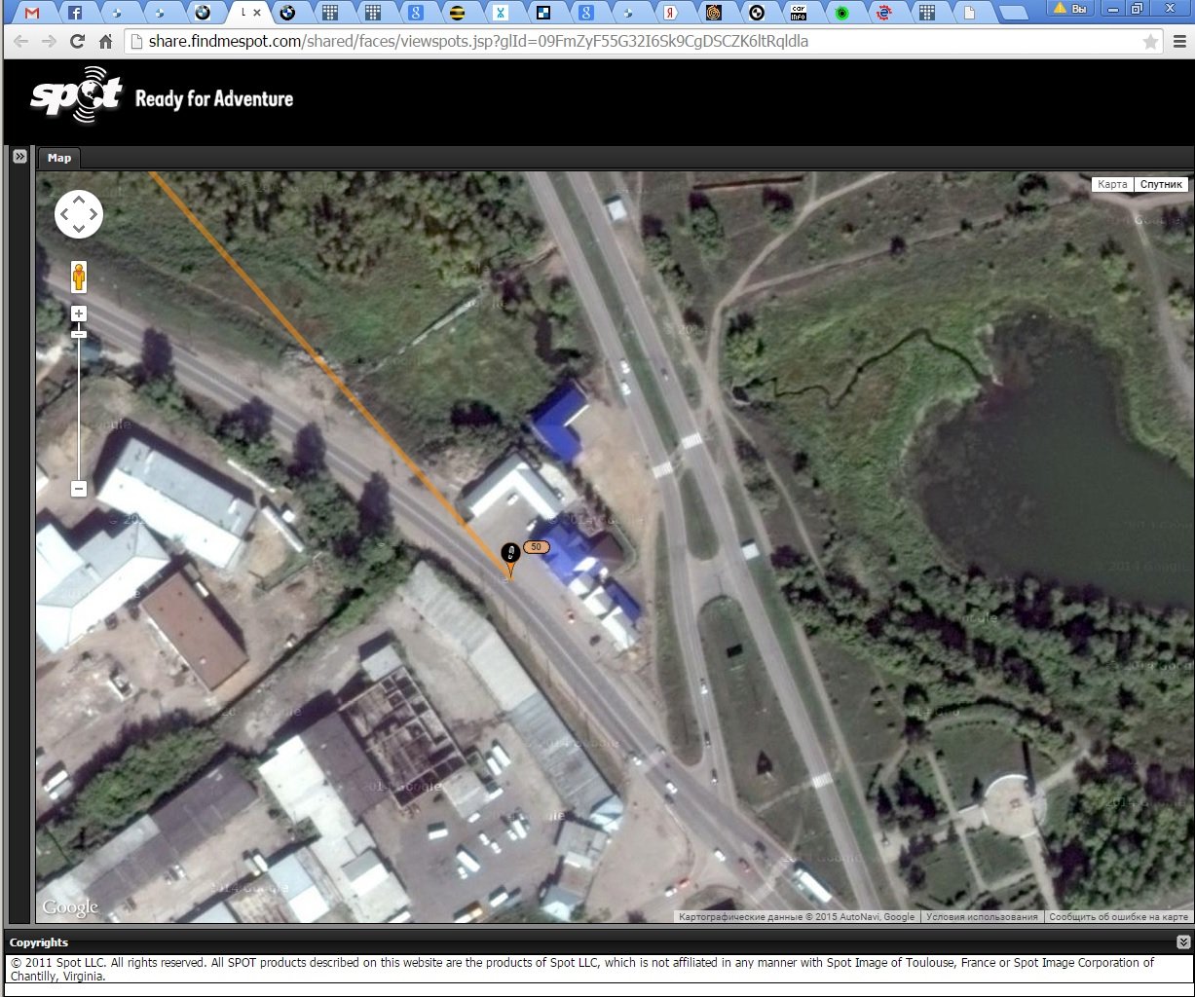Expand the collapsed left sidebar panel
The image size is (1195, 997).
(19, 157)
